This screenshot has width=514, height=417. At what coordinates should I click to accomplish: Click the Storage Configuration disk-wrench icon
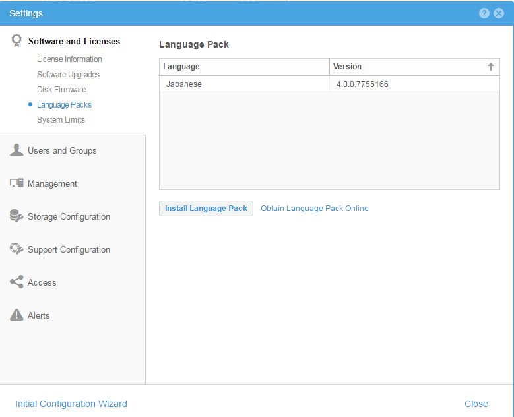click(16, 216)
